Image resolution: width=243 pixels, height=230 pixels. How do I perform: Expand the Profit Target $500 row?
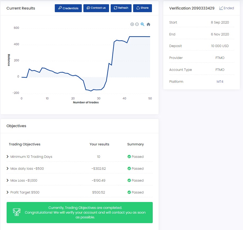coord(8,192)
